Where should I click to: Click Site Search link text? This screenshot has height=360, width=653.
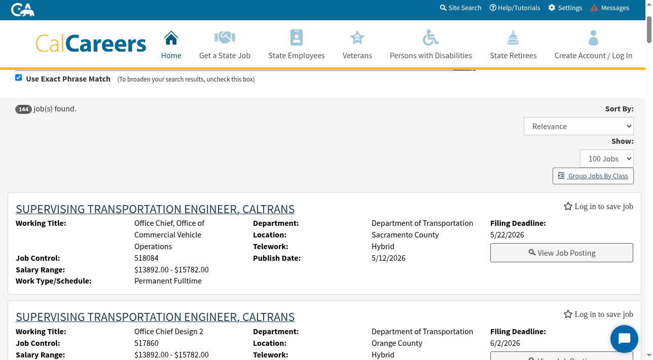465,8
